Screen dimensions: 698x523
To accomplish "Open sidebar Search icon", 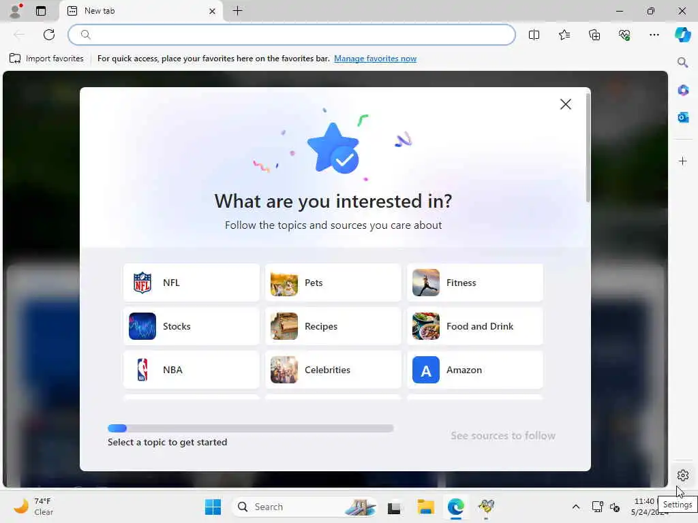I will pos(682,62).
